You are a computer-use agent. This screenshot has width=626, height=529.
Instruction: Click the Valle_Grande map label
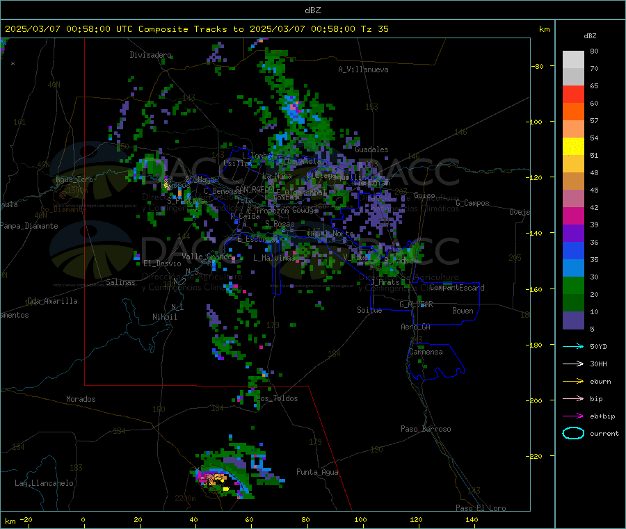(207, 256)
